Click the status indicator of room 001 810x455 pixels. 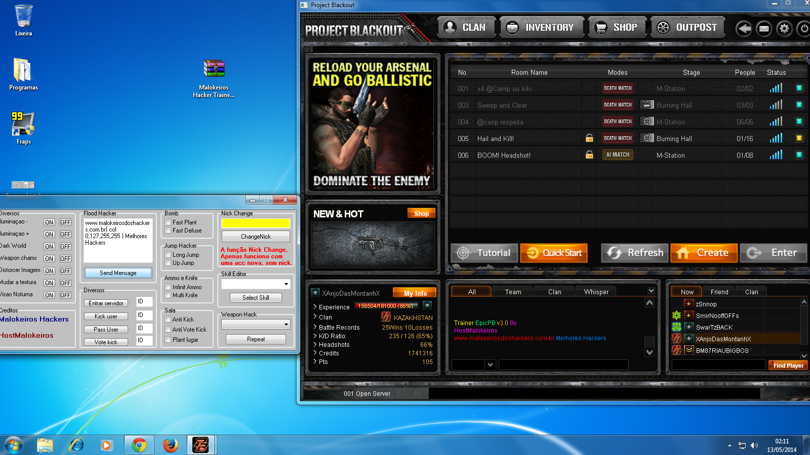[799, 88]
